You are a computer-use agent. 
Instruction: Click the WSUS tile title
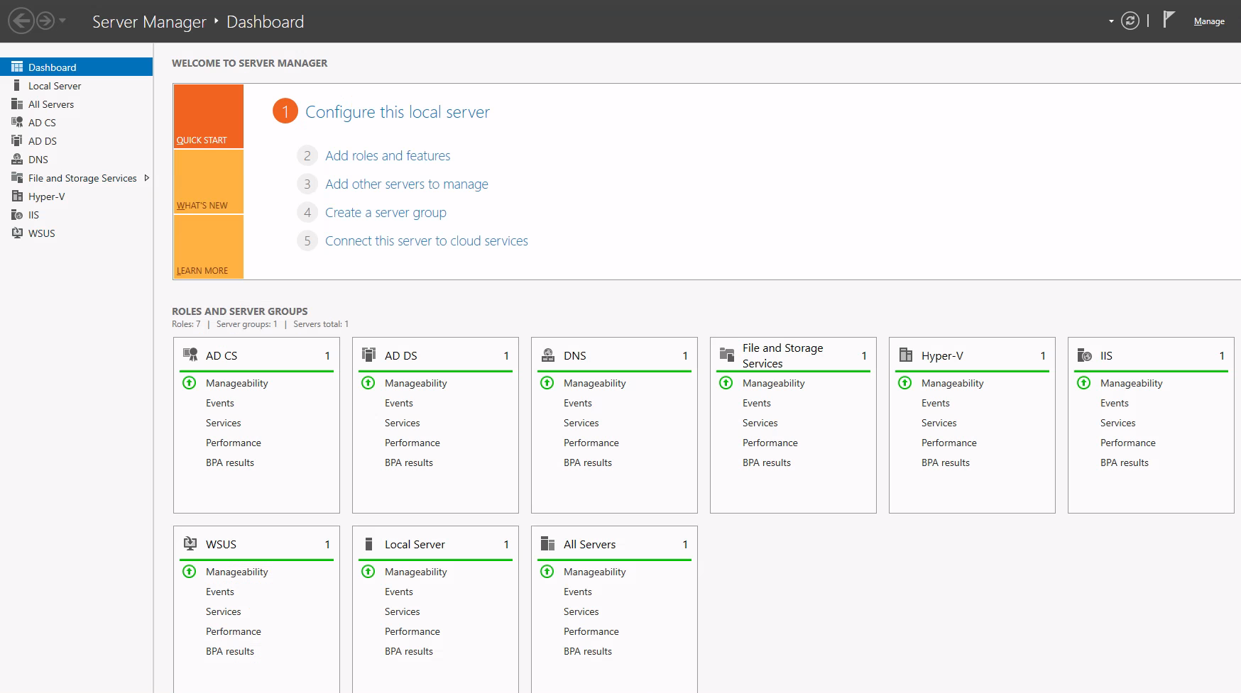221,544
